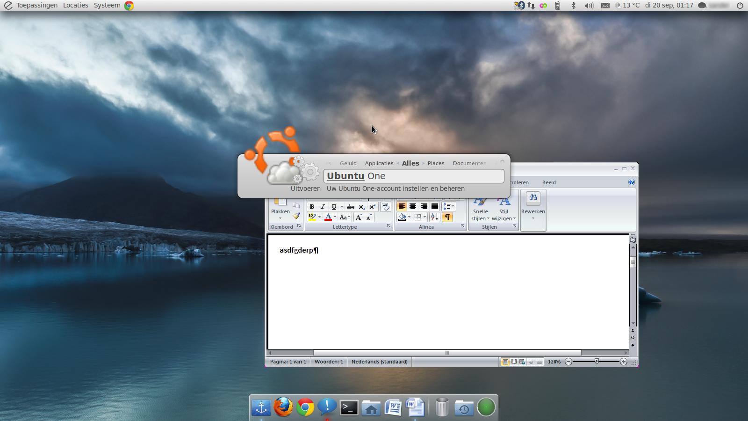The height and width of the screenshot is (421, 748).
Task: Click the zoom slider handle
Action: click(x=597, y=362)
